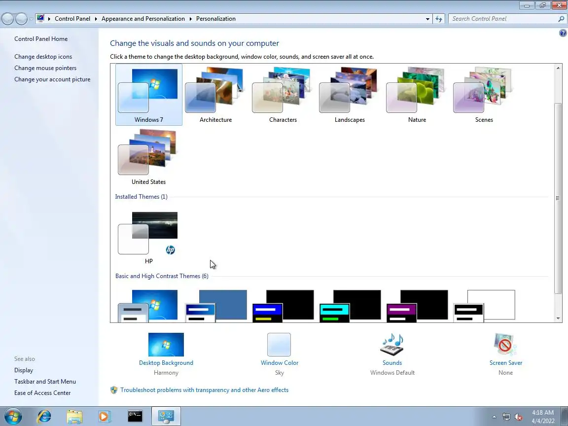568x426 pixels.
Task: Open address bar history dropdown
Action: [427, 19]
